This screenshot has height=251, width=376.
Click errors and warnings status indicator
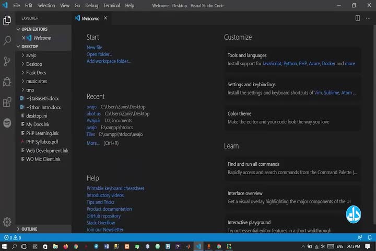click(x=11, y=237)
